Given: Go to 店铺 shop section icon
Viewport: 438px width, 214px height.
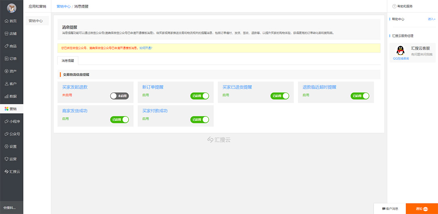Looking at the screenshot, I should coord(7,34).
